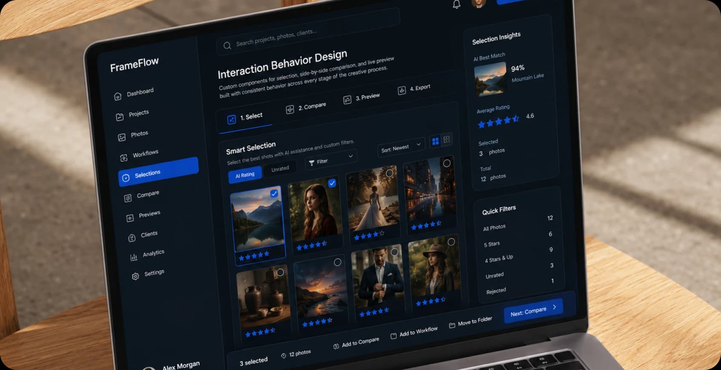Click Add to Workflow action
This screenshot has height=370, width=721.
(x=414, y=332)
